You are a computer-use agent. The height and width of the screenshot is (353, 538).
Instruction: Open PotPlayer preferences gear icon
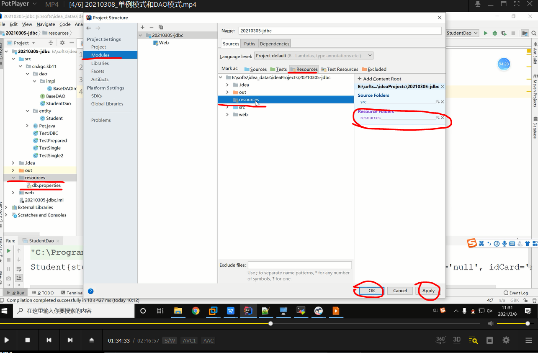coord(506,340)
